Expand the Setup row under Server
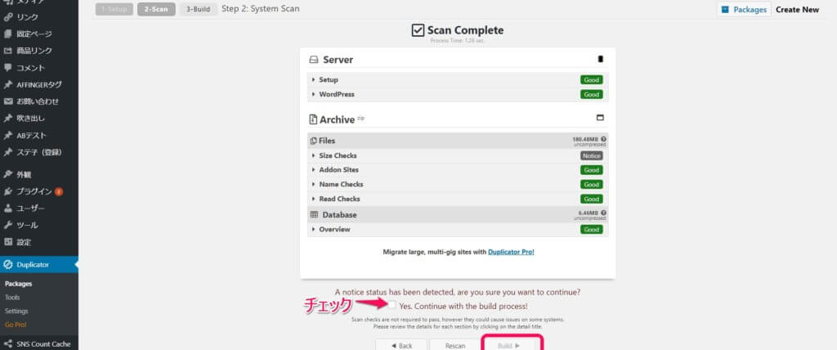Viewport: 837px width, 350px height. [x=458, y=79]
